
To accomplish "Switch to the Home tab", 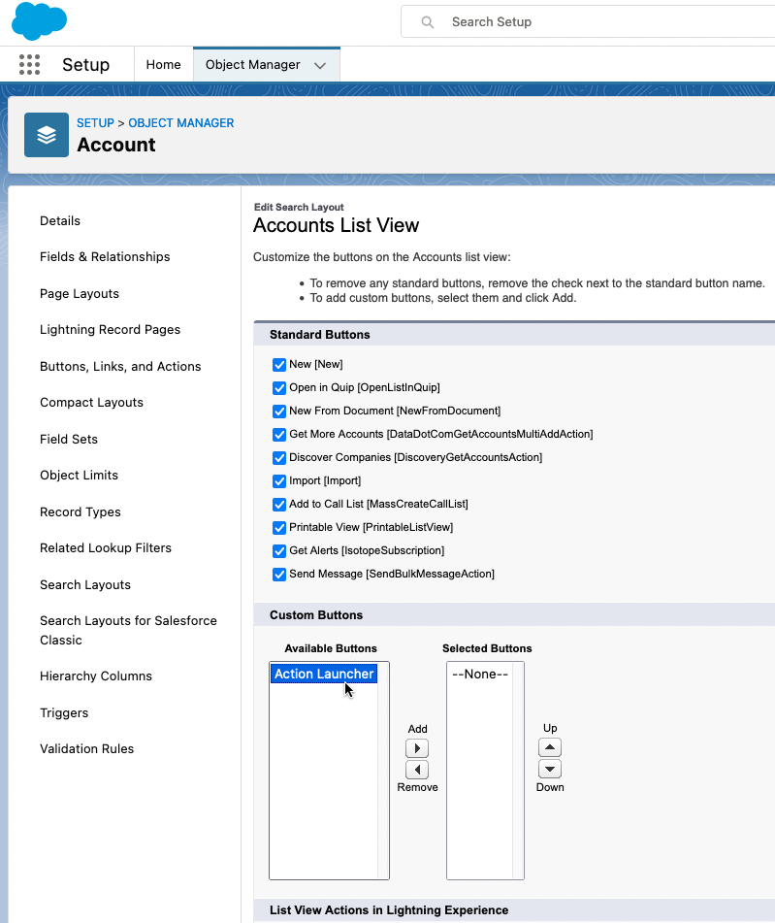I will click(163, 65).
